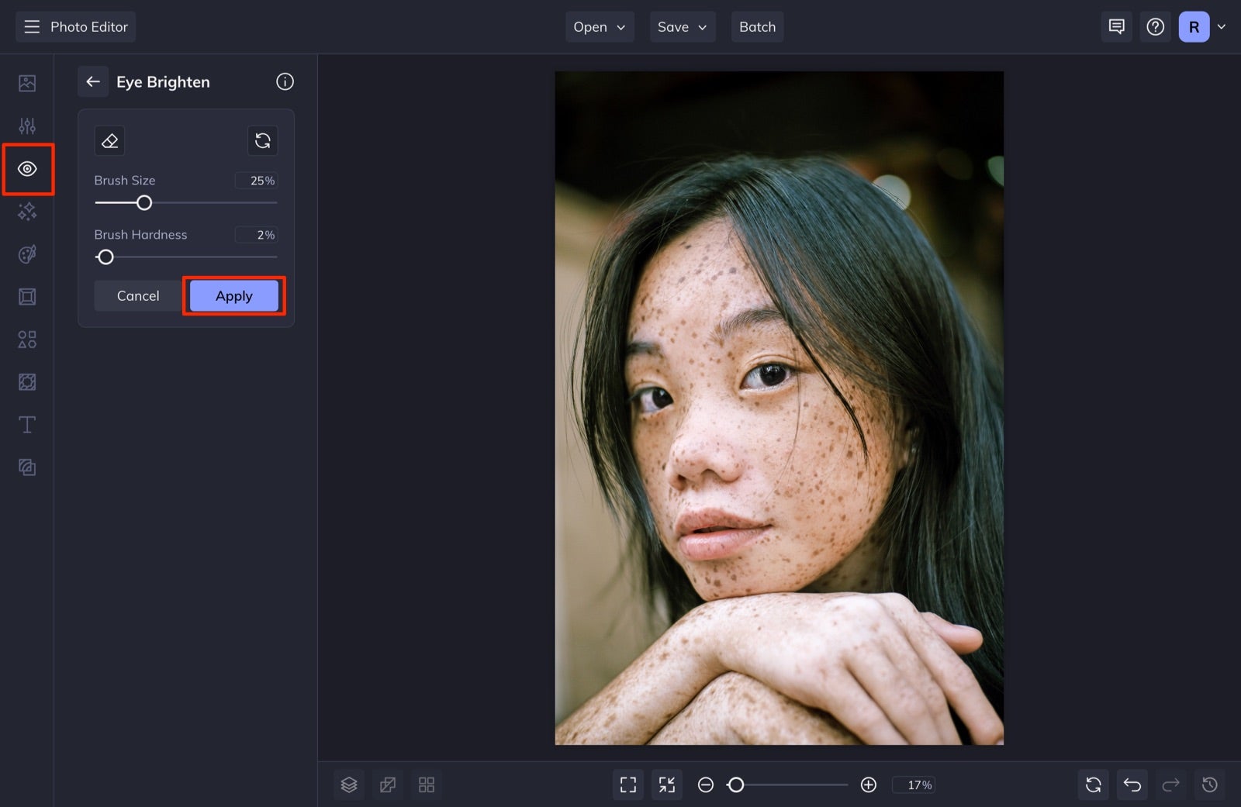
Task: Select the Effects palette tool
Action: tap(27, 254)
